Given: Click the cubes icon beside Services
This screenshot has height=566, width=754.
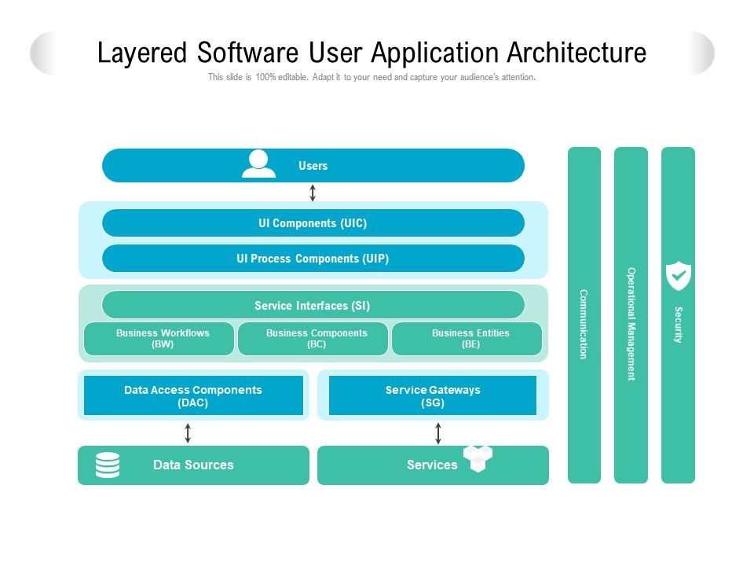Looking at the screenshot, I should [478, 458].
